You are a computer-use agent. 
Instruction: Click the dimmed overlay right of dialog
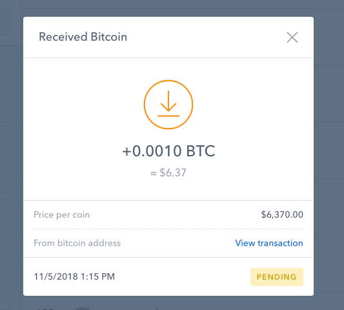(x=329, y=154)
